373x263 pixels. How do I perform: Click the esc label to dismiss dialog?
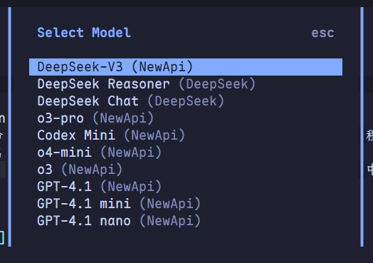tap(322, 33)
